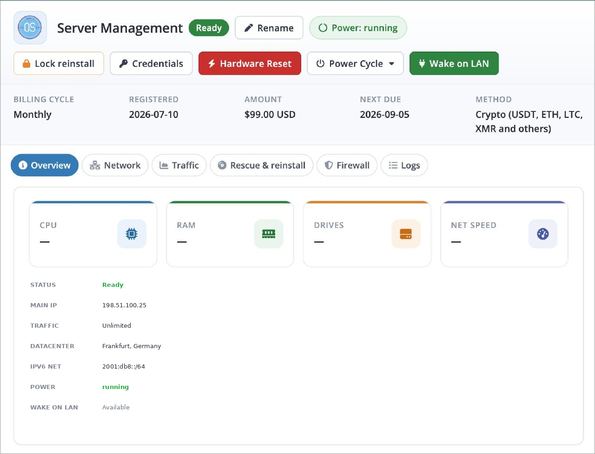This screenshot has width=595, height=454.
Task: Open the Traffic tab
Action: tap(179, 165)
